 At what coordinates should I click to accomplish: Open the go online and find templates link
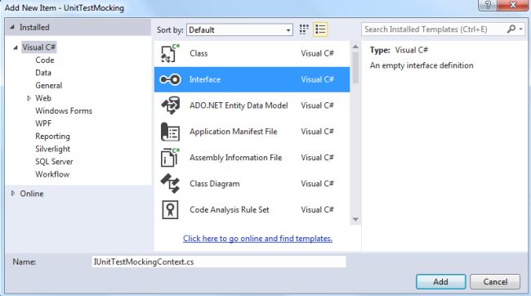[257, 239]
